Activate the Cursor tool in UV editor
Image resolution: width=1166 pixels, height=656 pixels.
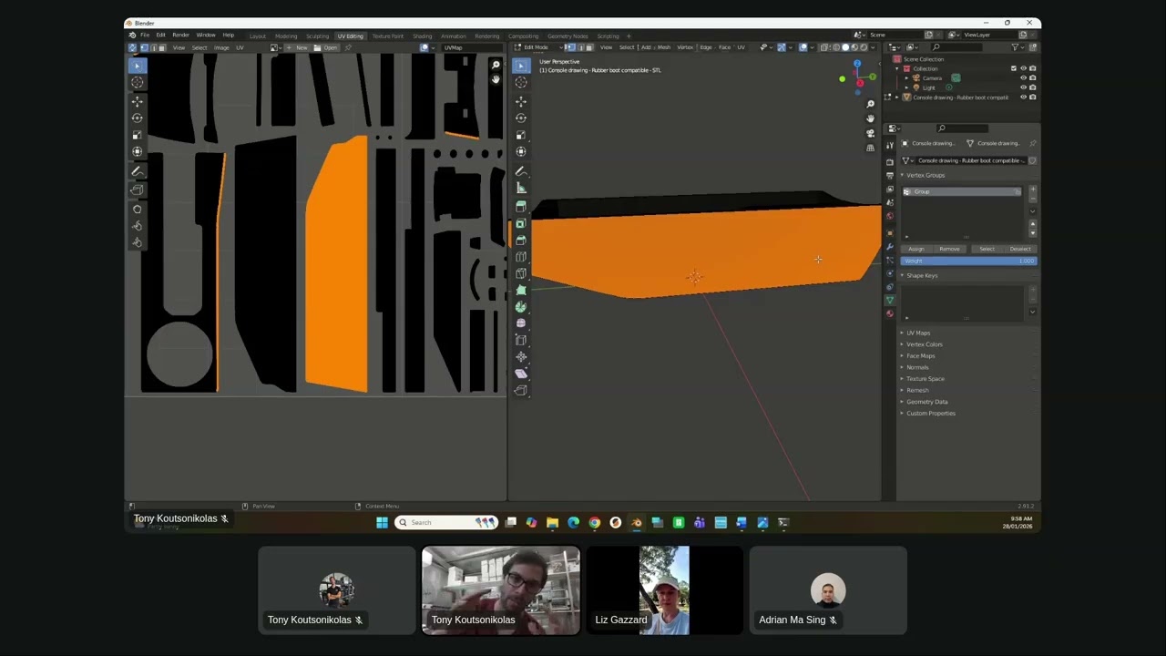137,82
